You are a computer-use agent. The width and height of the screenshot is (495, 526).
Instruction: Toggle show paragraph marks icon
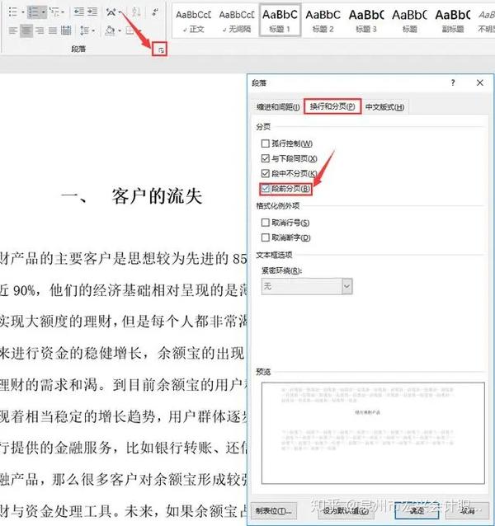155,12
